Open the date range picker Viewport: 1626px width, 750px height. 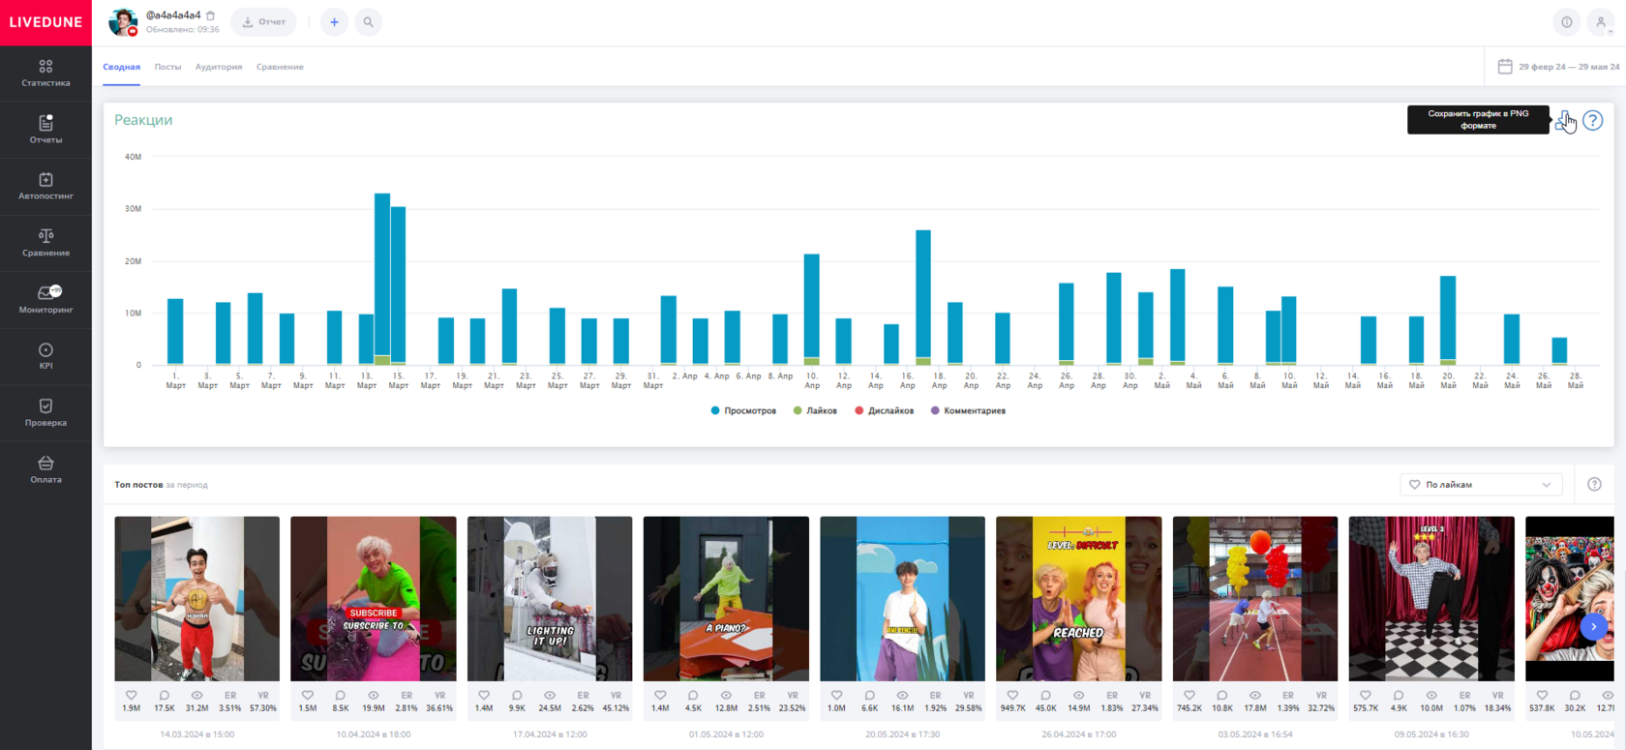click(1558, 67)
